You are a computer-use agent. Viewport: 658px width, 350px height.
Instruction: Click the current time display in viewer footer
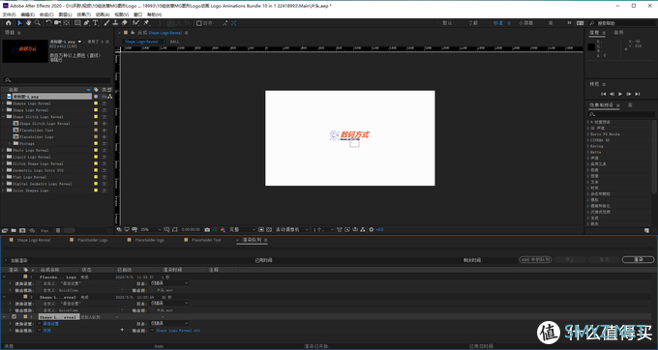click(x=191, y=230)
